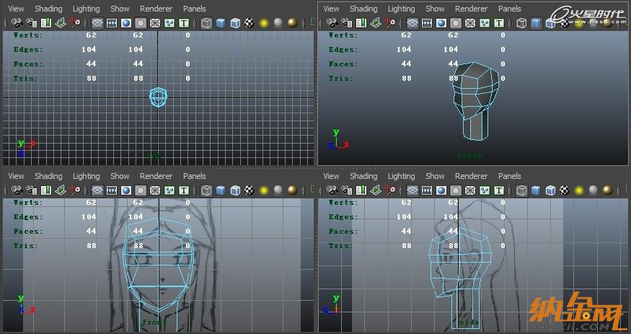Click Bookmarks icon in front panel toolbar
Viewport: 631px width, 334px height.
pos(46,190)
